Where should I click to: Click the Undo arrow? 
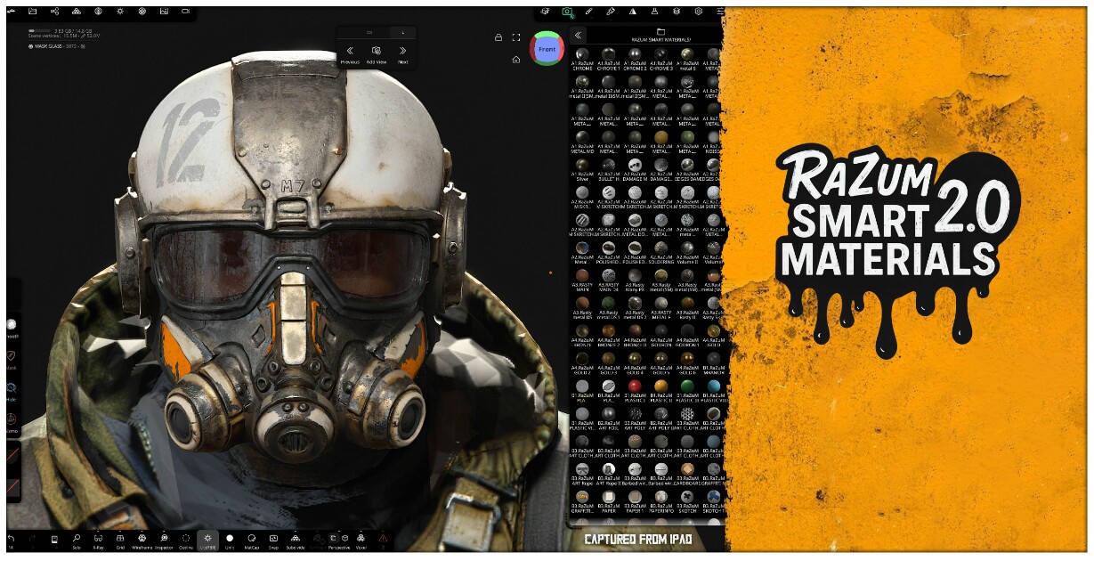click(x=11, y=540)
